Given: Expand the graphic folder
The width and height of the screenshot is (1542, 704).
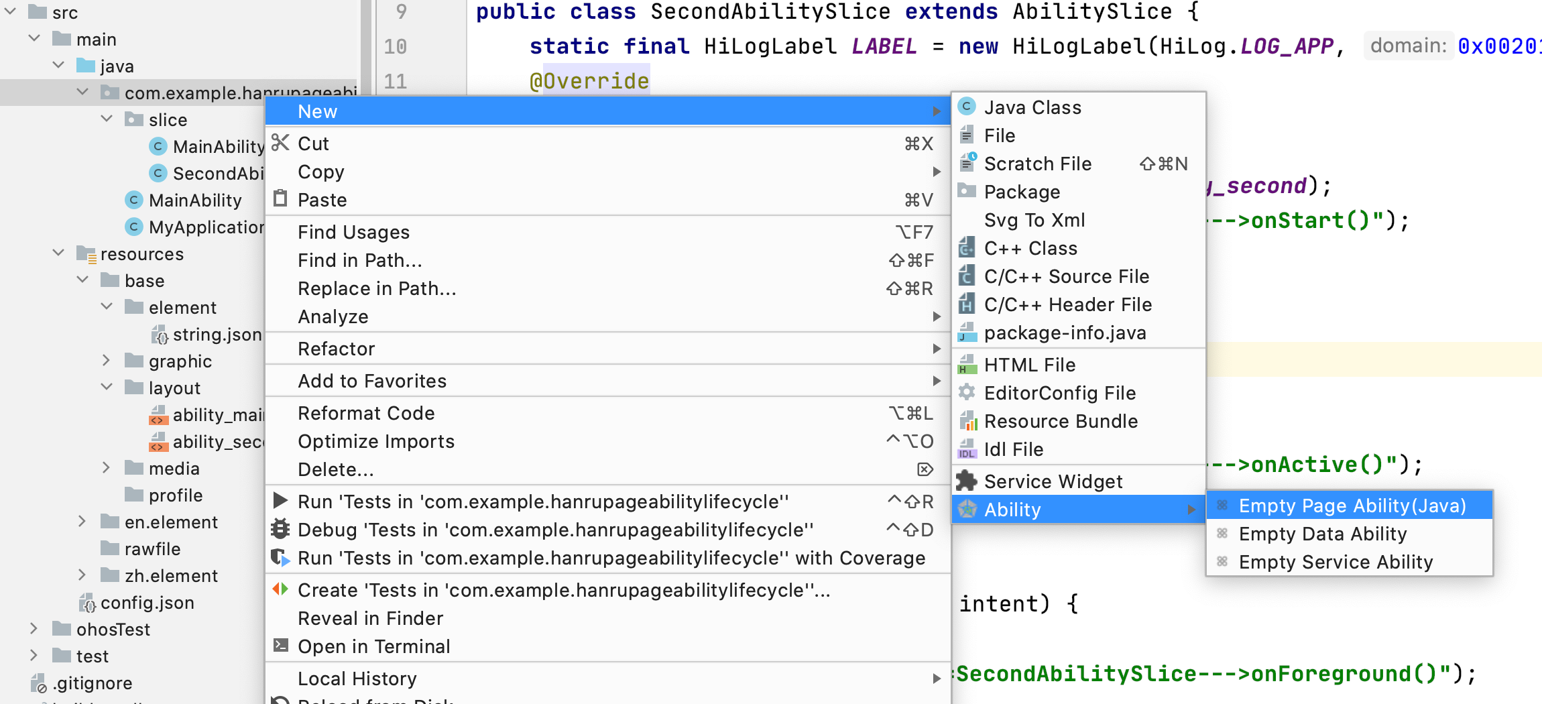Looking at the screenshot, I should coord(107,361).
